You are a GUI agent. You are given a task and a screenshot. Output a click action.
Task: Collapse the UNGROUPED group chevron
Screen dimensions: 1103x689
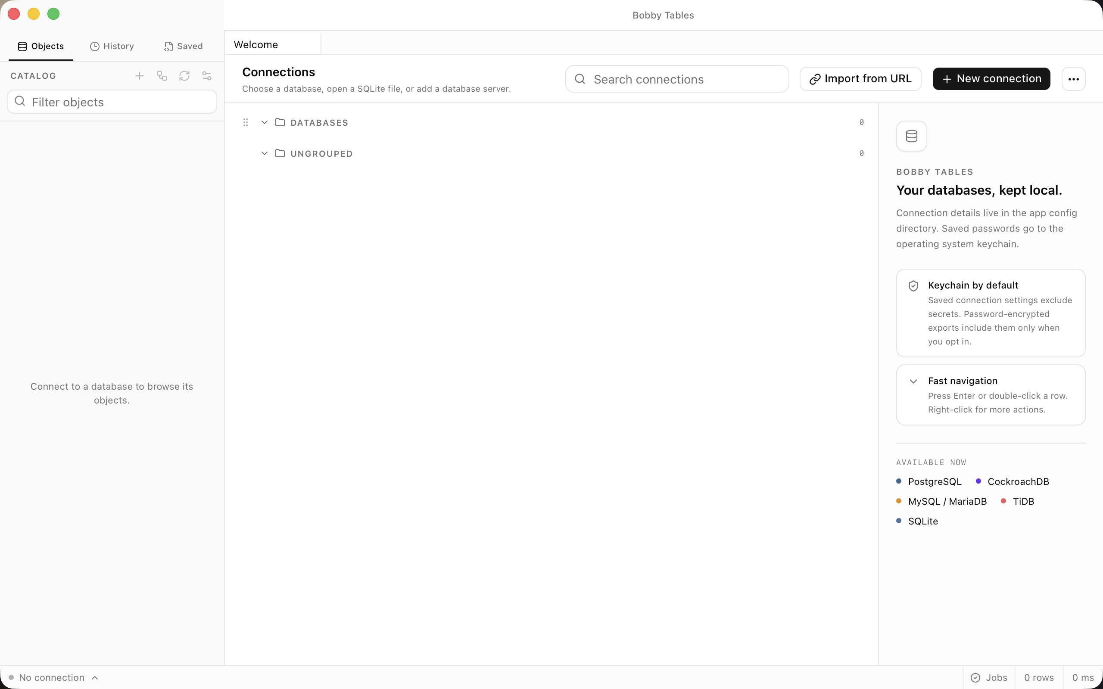(x=265, y=153)
